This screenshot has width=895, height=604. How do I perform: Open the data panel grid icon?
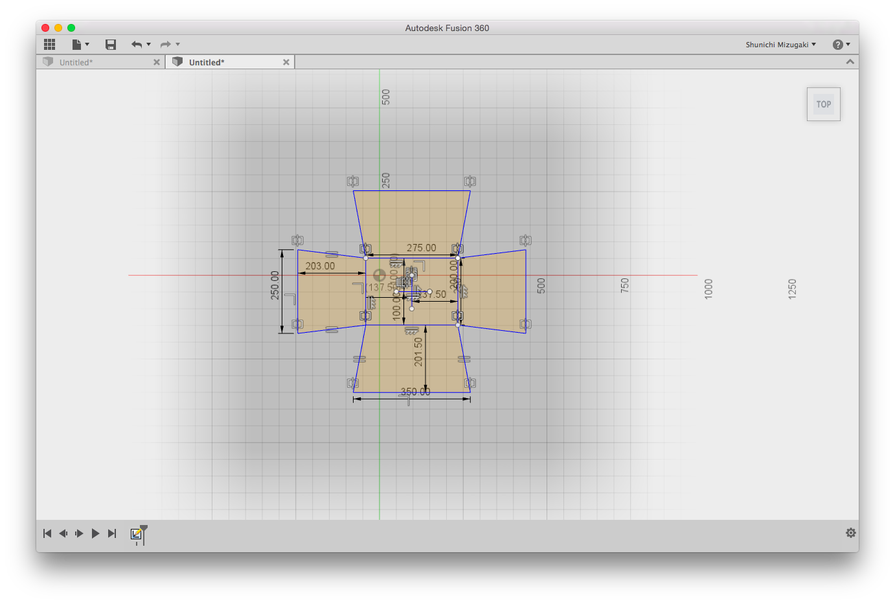(x=50, y=44)
